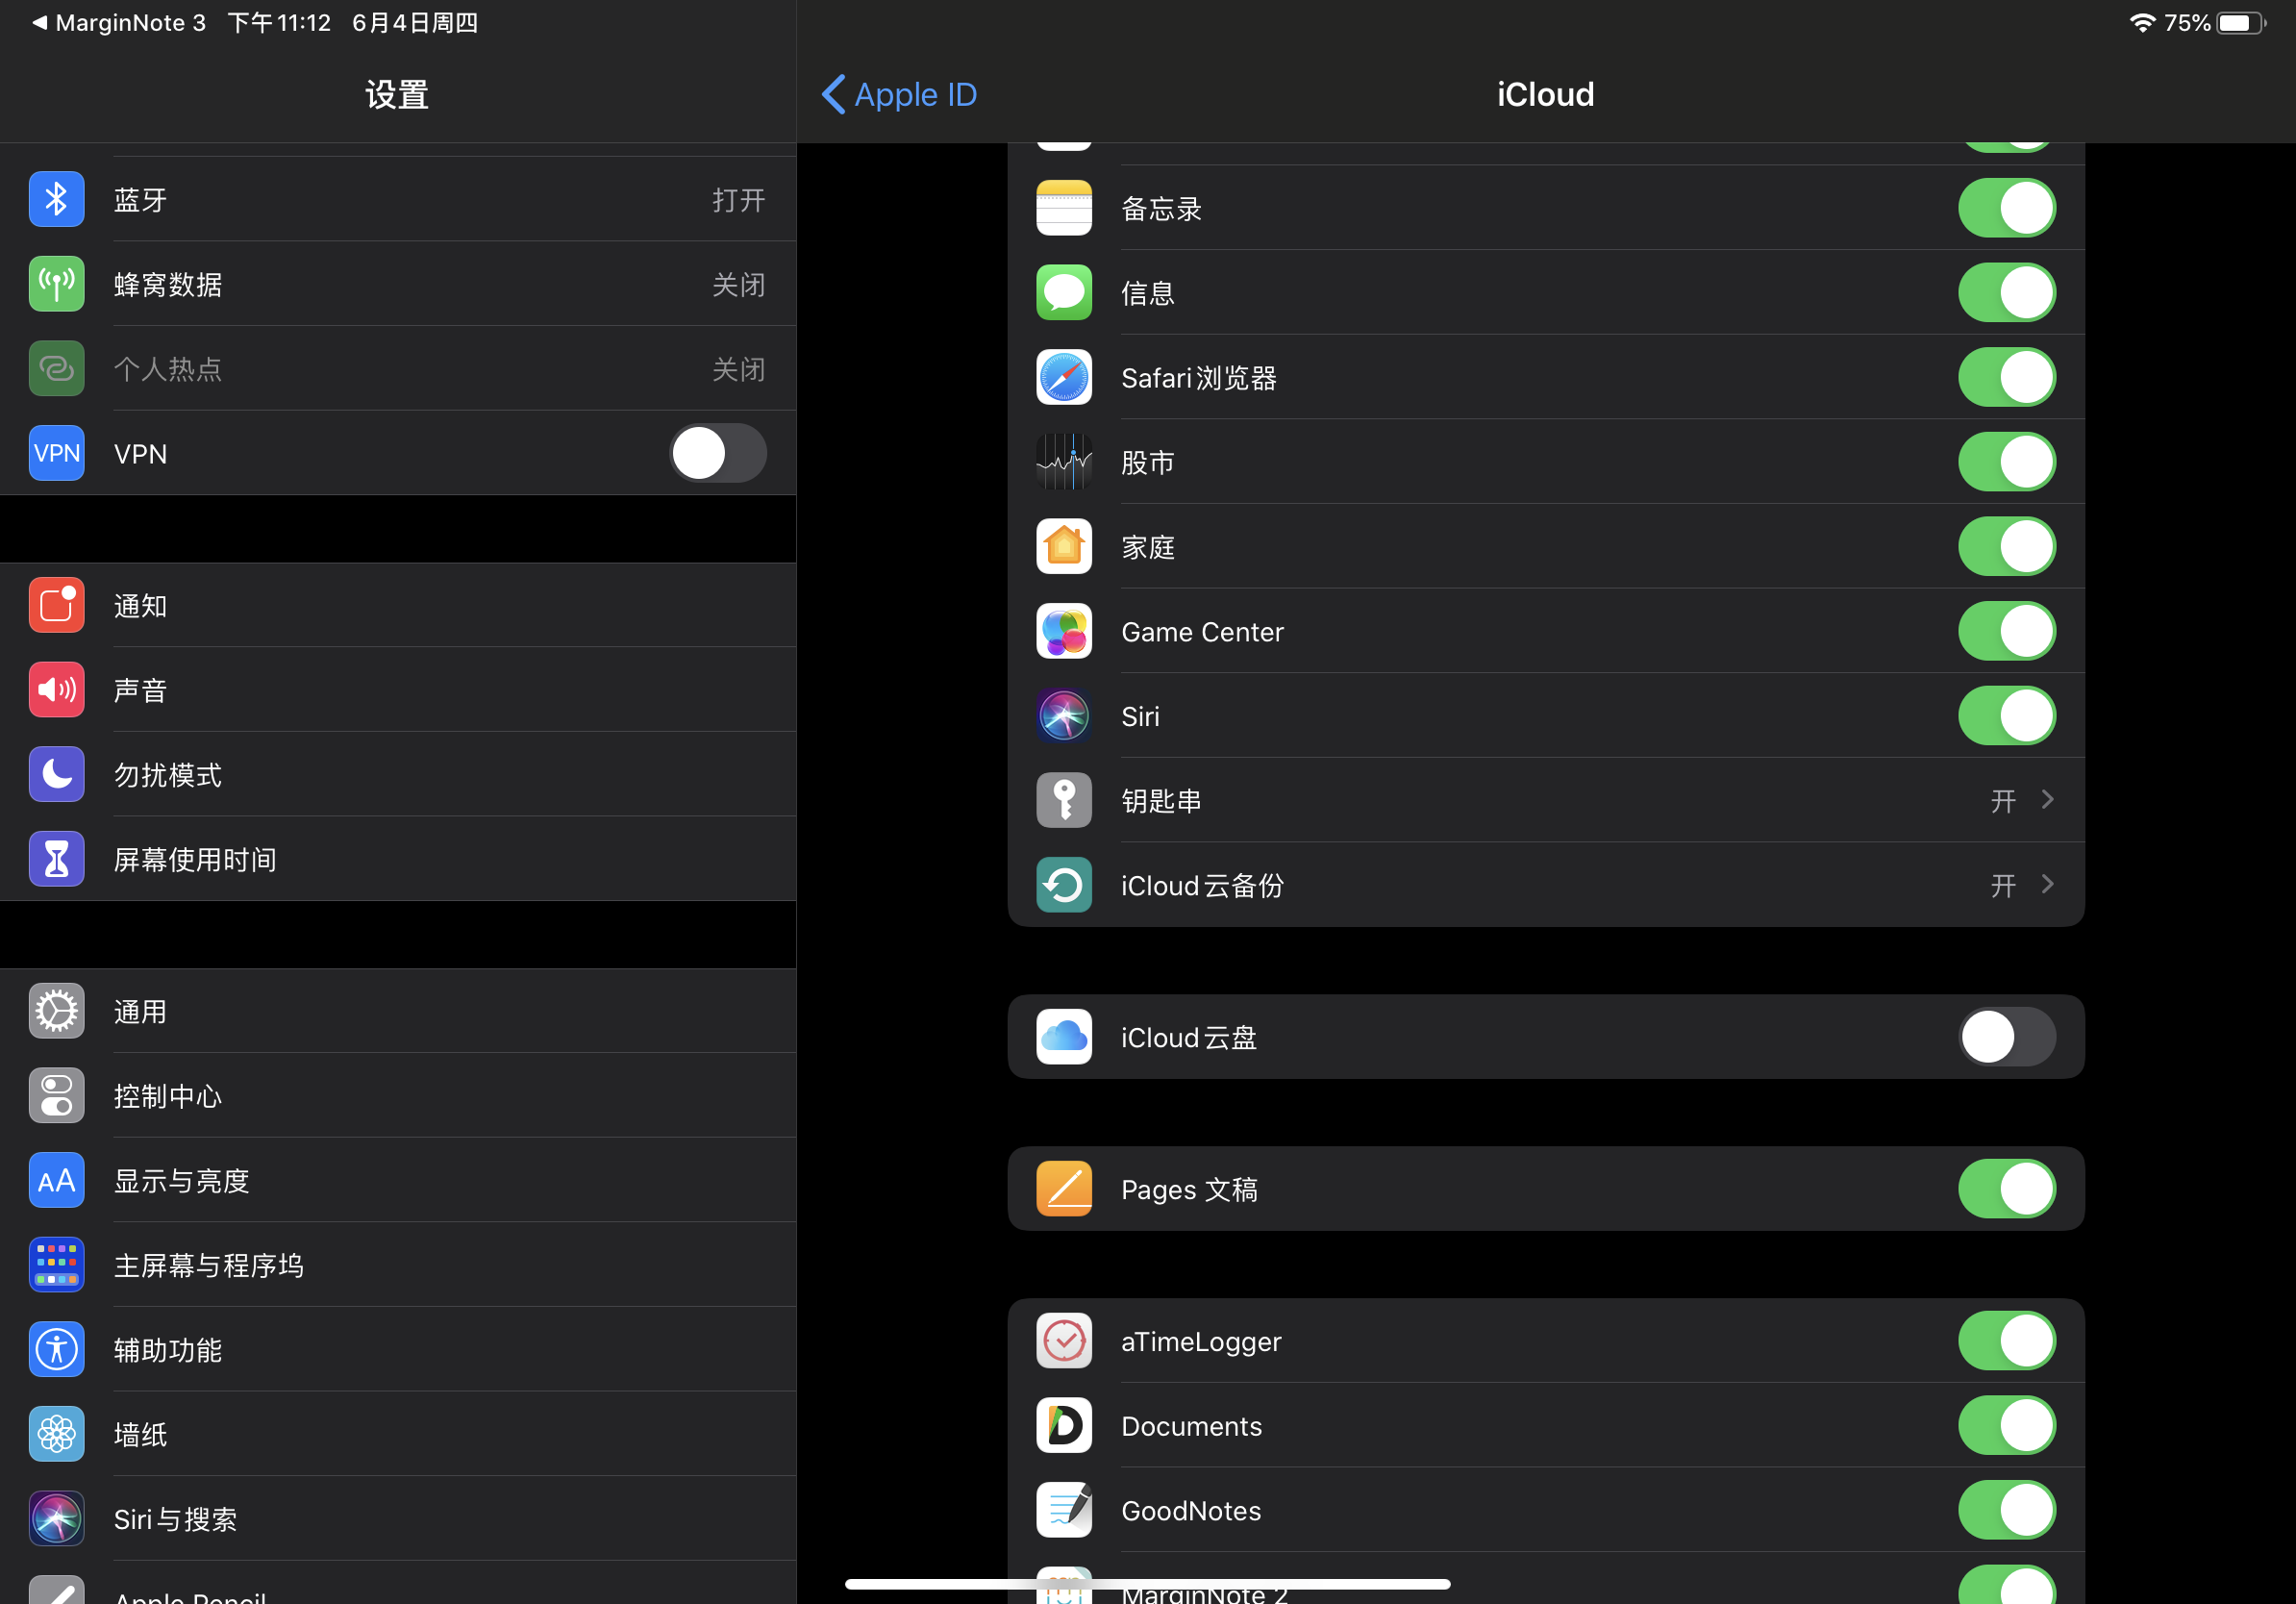This screenshot has height=1604, width=2296.
Task: Tap the Do Not Disturb moon icon
Action: [x=56, y=774]
